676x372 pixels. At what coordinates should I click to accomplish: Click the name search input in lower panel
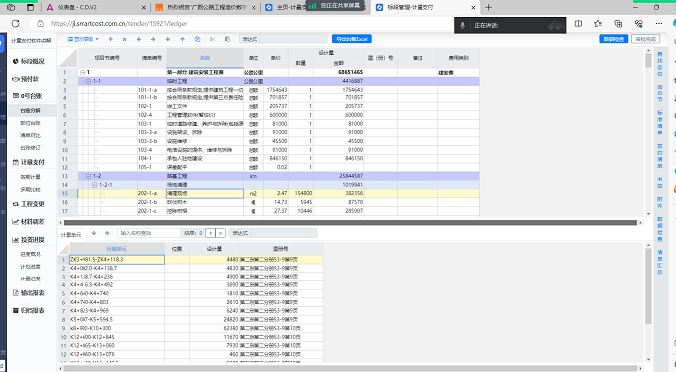pyautogui.click(x=149, y=233)
